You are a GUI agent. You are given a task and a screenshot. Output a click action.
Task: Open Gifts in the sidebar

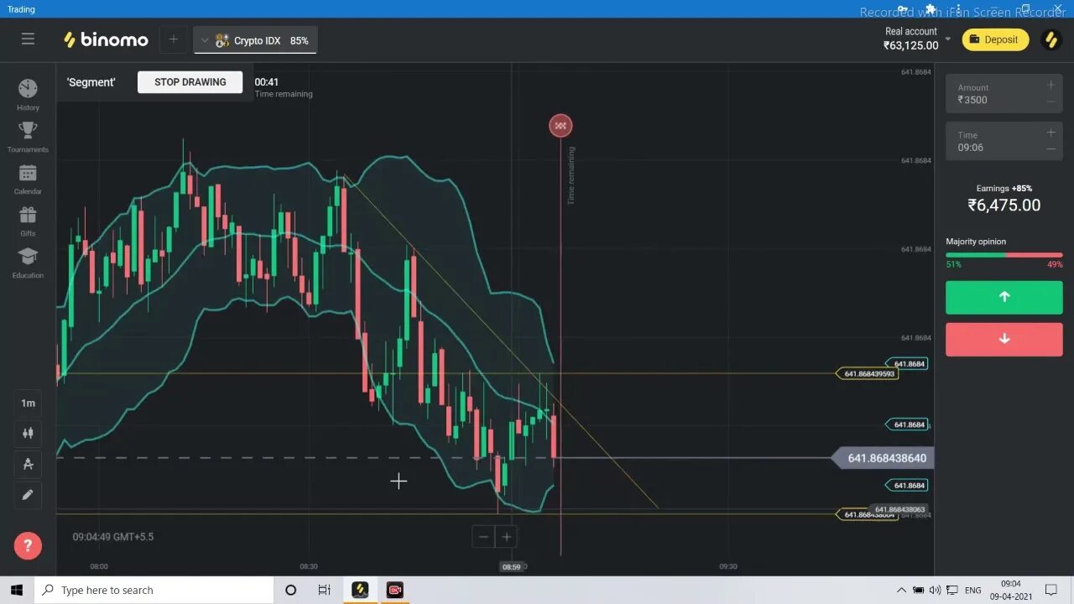tap(28, 221)
